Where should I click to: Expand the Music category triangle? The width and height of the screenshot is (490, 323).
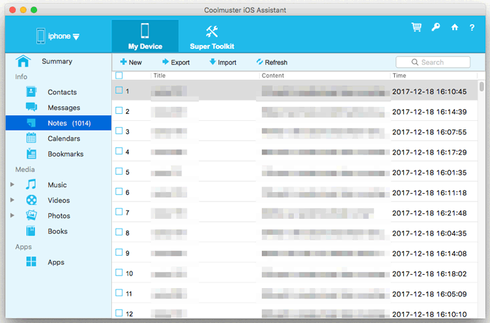pyautogui.click(x=12, y=185)
